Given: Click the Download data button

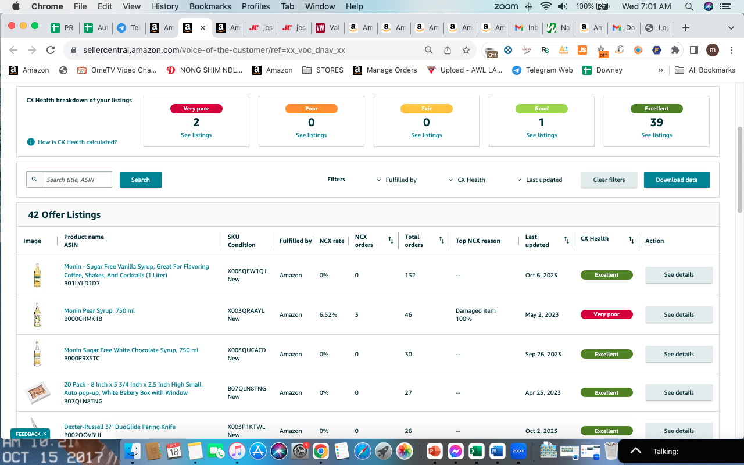Looking at the screenshot, I should (677, 180).
